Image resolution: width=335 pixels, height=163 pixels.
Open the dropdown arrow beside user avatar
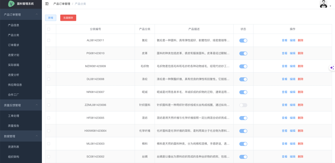coord(330,6)
